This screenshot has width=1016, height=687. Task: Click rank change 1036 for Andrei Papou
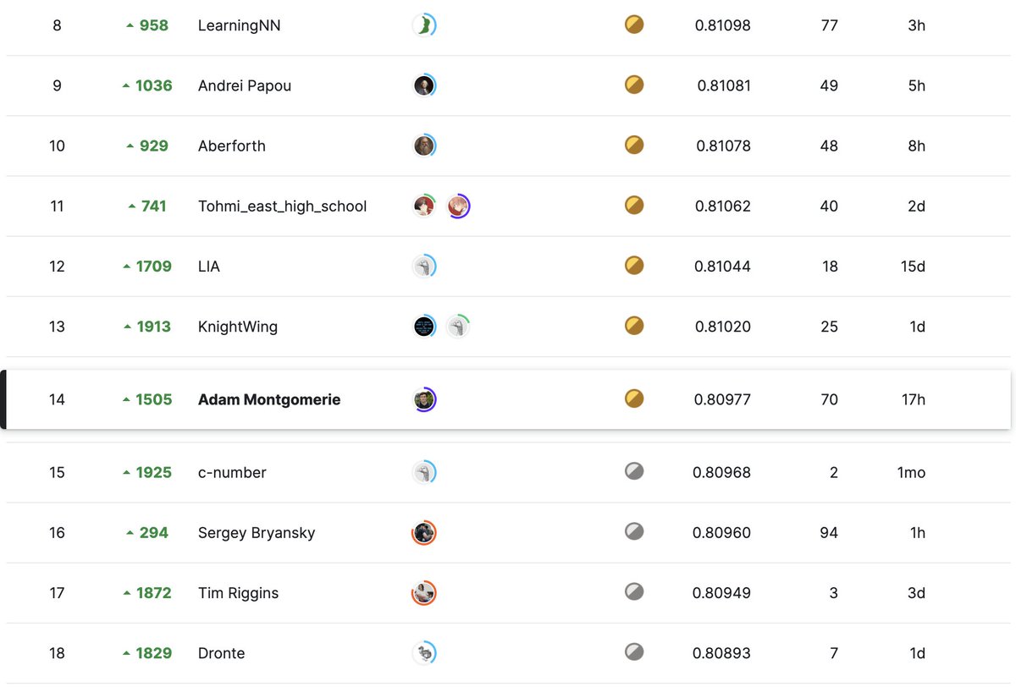[x=146, y=85]
